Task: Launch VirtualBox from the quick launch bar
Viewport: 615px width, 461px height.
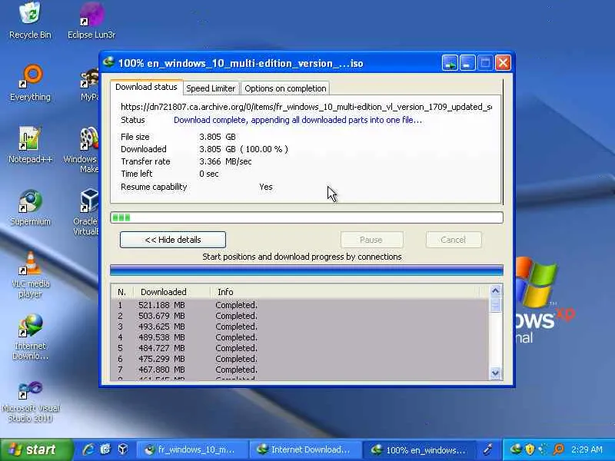Action: tap(123, 449)
